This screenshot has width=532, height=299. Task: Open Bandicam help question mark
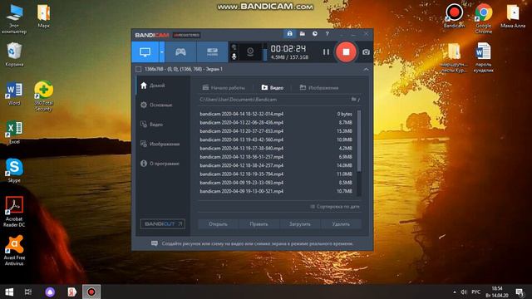[x=327, y=33]
